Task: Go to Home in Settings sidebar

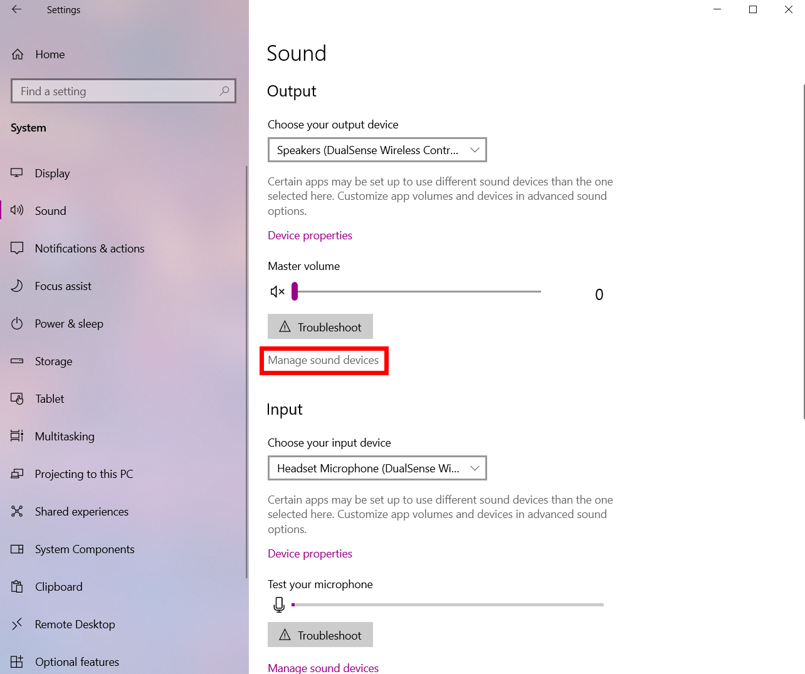Action: click(x=50, y=54)
